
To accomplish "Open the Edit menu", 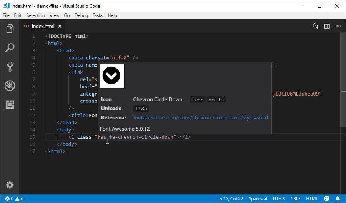I will pos(18,15).
